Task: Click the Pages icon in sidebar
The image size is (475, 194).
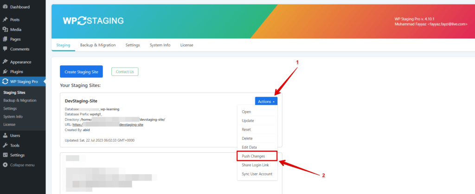Action: point(5,39)
